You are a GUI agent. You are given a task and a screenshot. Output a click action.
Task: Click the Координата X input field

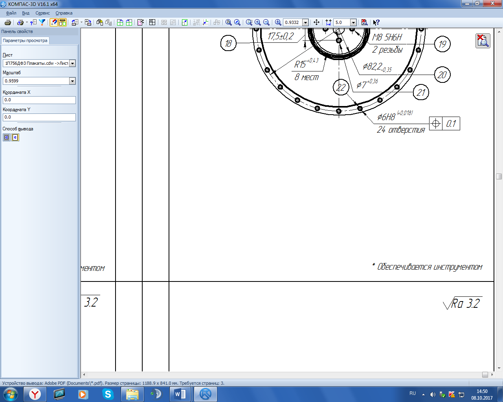coord(39,100)
